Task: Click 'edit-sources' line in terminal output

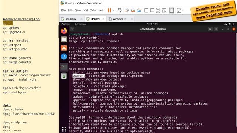Action: (x=115, y=107)
